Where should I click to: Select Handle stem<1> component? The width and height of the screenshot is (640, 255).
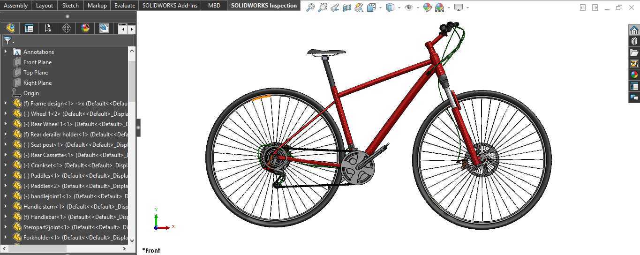(x=75, y=207)
